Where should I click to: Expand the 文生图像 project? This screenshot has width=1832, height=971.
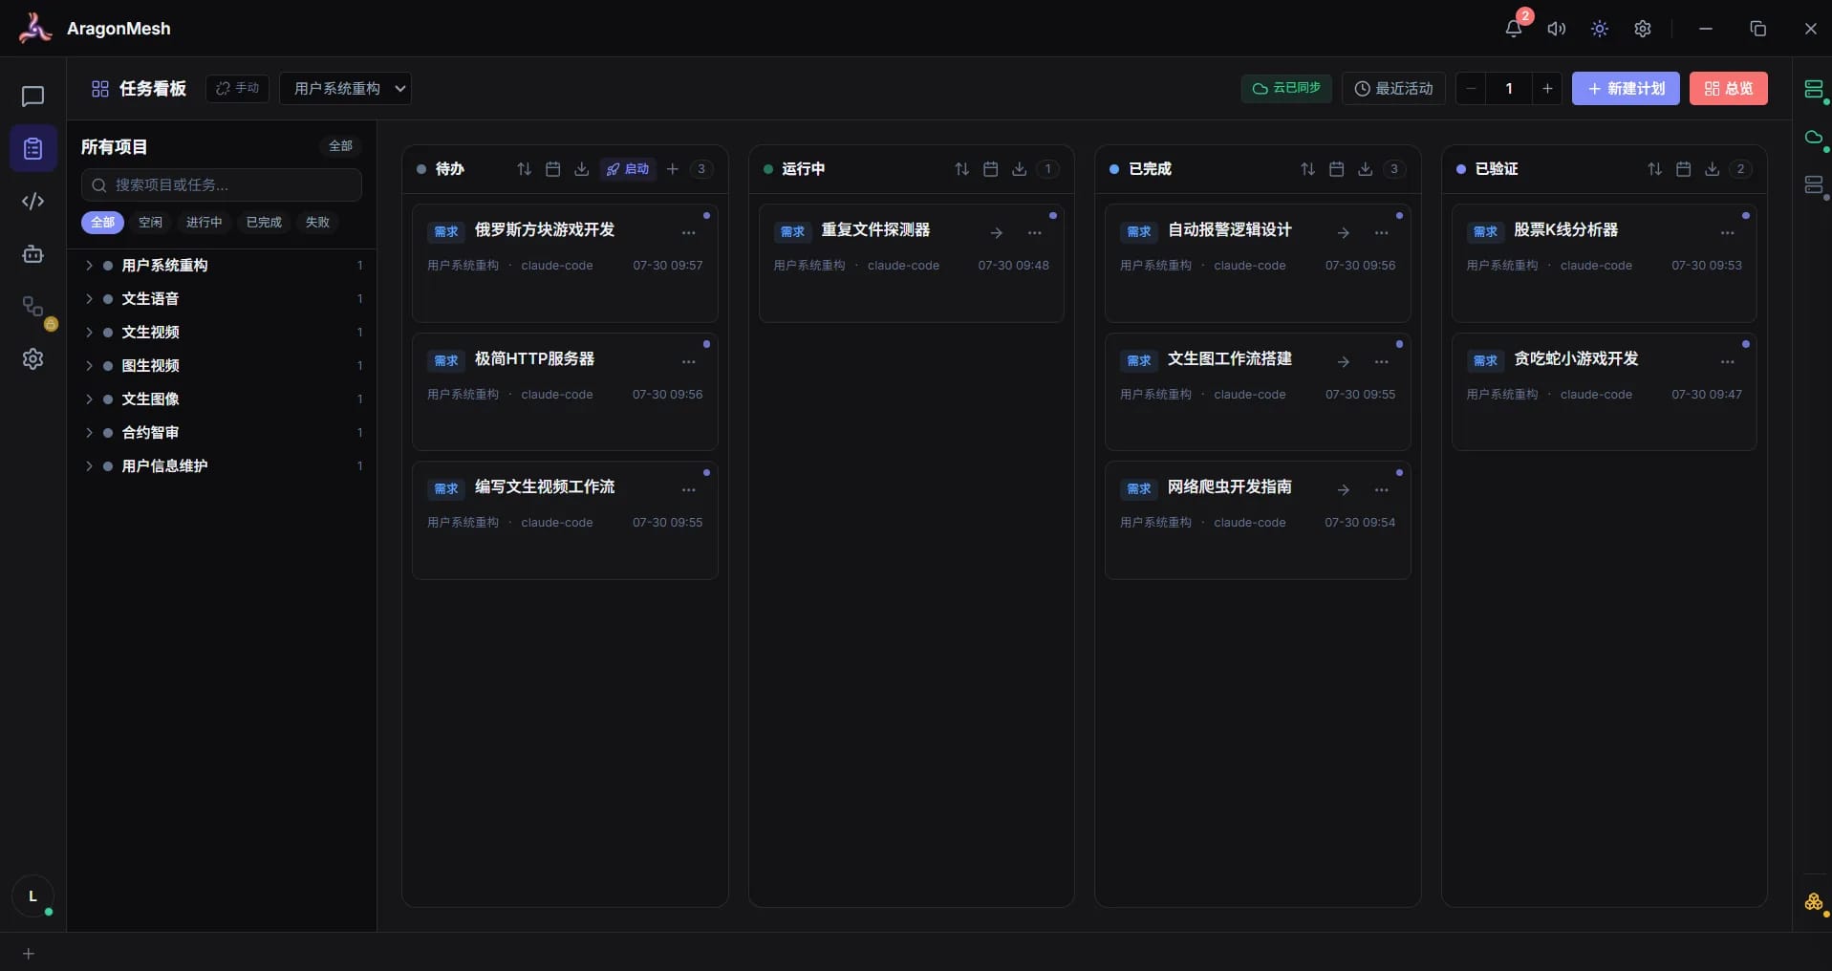[x=89, y=399]
